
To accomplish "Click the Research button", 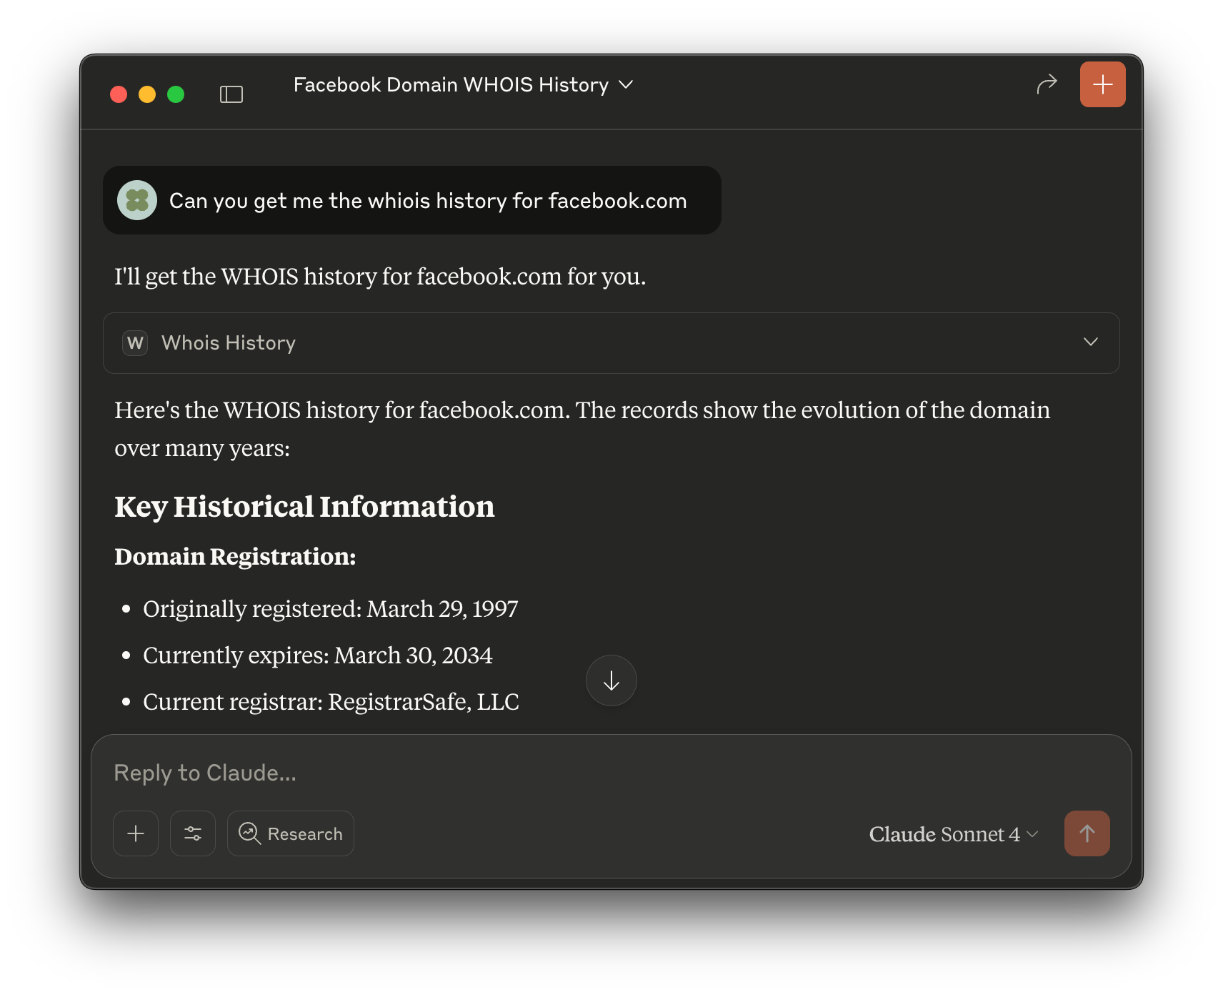I will (x=290, y=833).
